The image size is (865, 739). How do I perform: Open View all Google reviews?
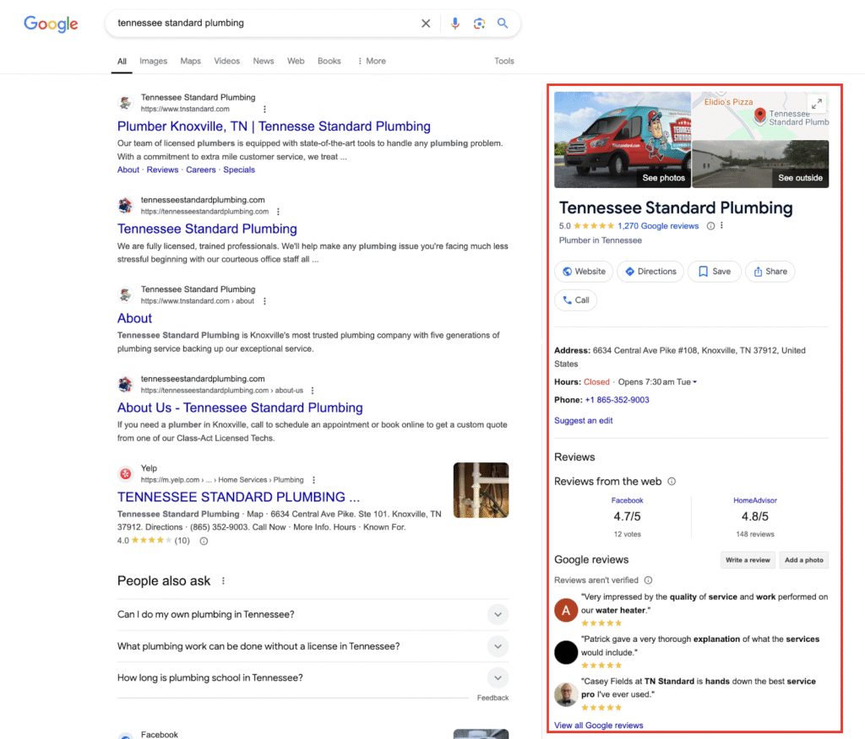pos(598,725)
